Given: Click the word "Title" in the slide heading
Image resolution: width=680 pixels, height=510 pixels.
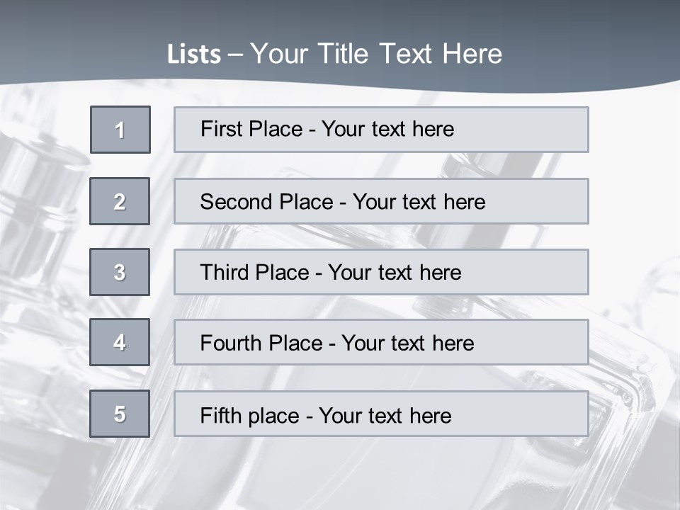Looking at the screenshot, I should tap(343, 55).
